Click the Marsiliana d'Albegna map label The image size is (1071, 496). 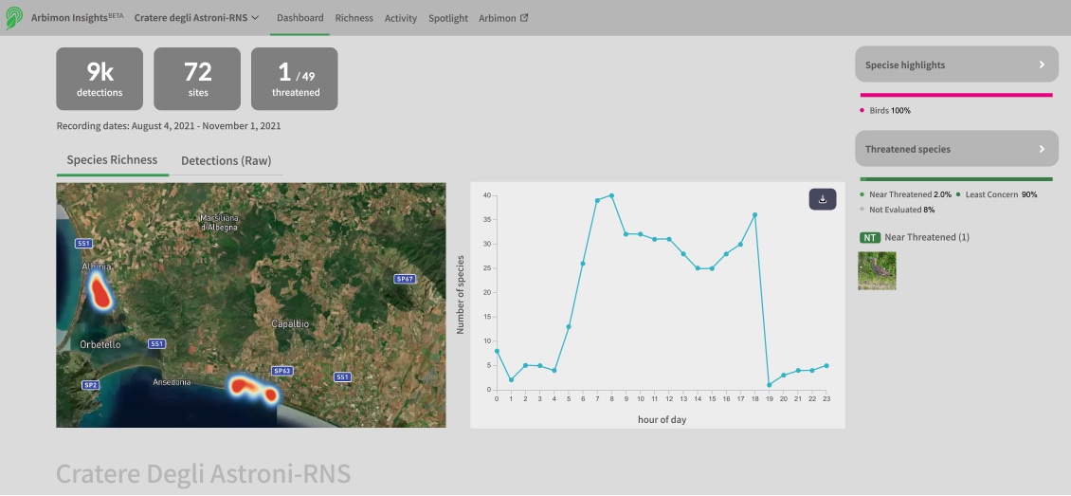pyautogui.click(x=219, y=223)
